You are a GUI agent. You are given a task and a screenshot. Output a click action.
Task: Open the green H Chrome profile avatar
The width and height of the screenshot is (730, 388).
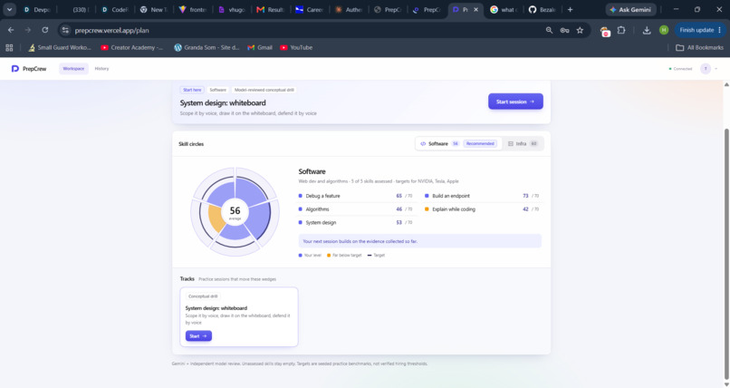(663, 30)
